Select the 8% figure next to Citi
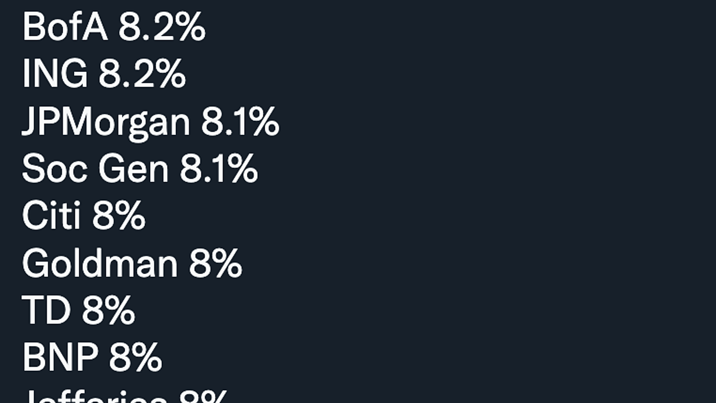 119,216
